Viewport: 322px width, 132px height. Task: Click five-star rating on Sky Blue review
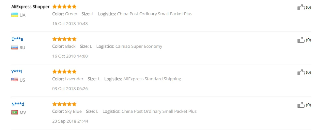tap(64, 104)
